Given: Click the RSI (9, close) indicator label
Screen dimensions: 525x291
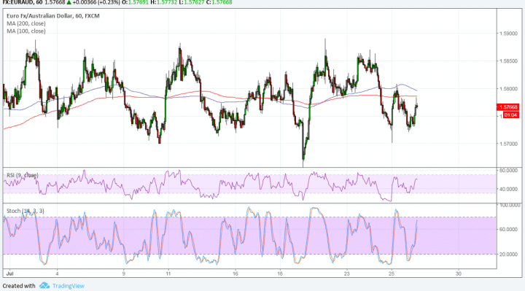Looking at the screenshot, I should pyautogui.click(x=23, y=175).
